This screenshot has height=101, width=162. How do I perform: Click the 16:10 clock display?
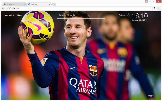140,16
